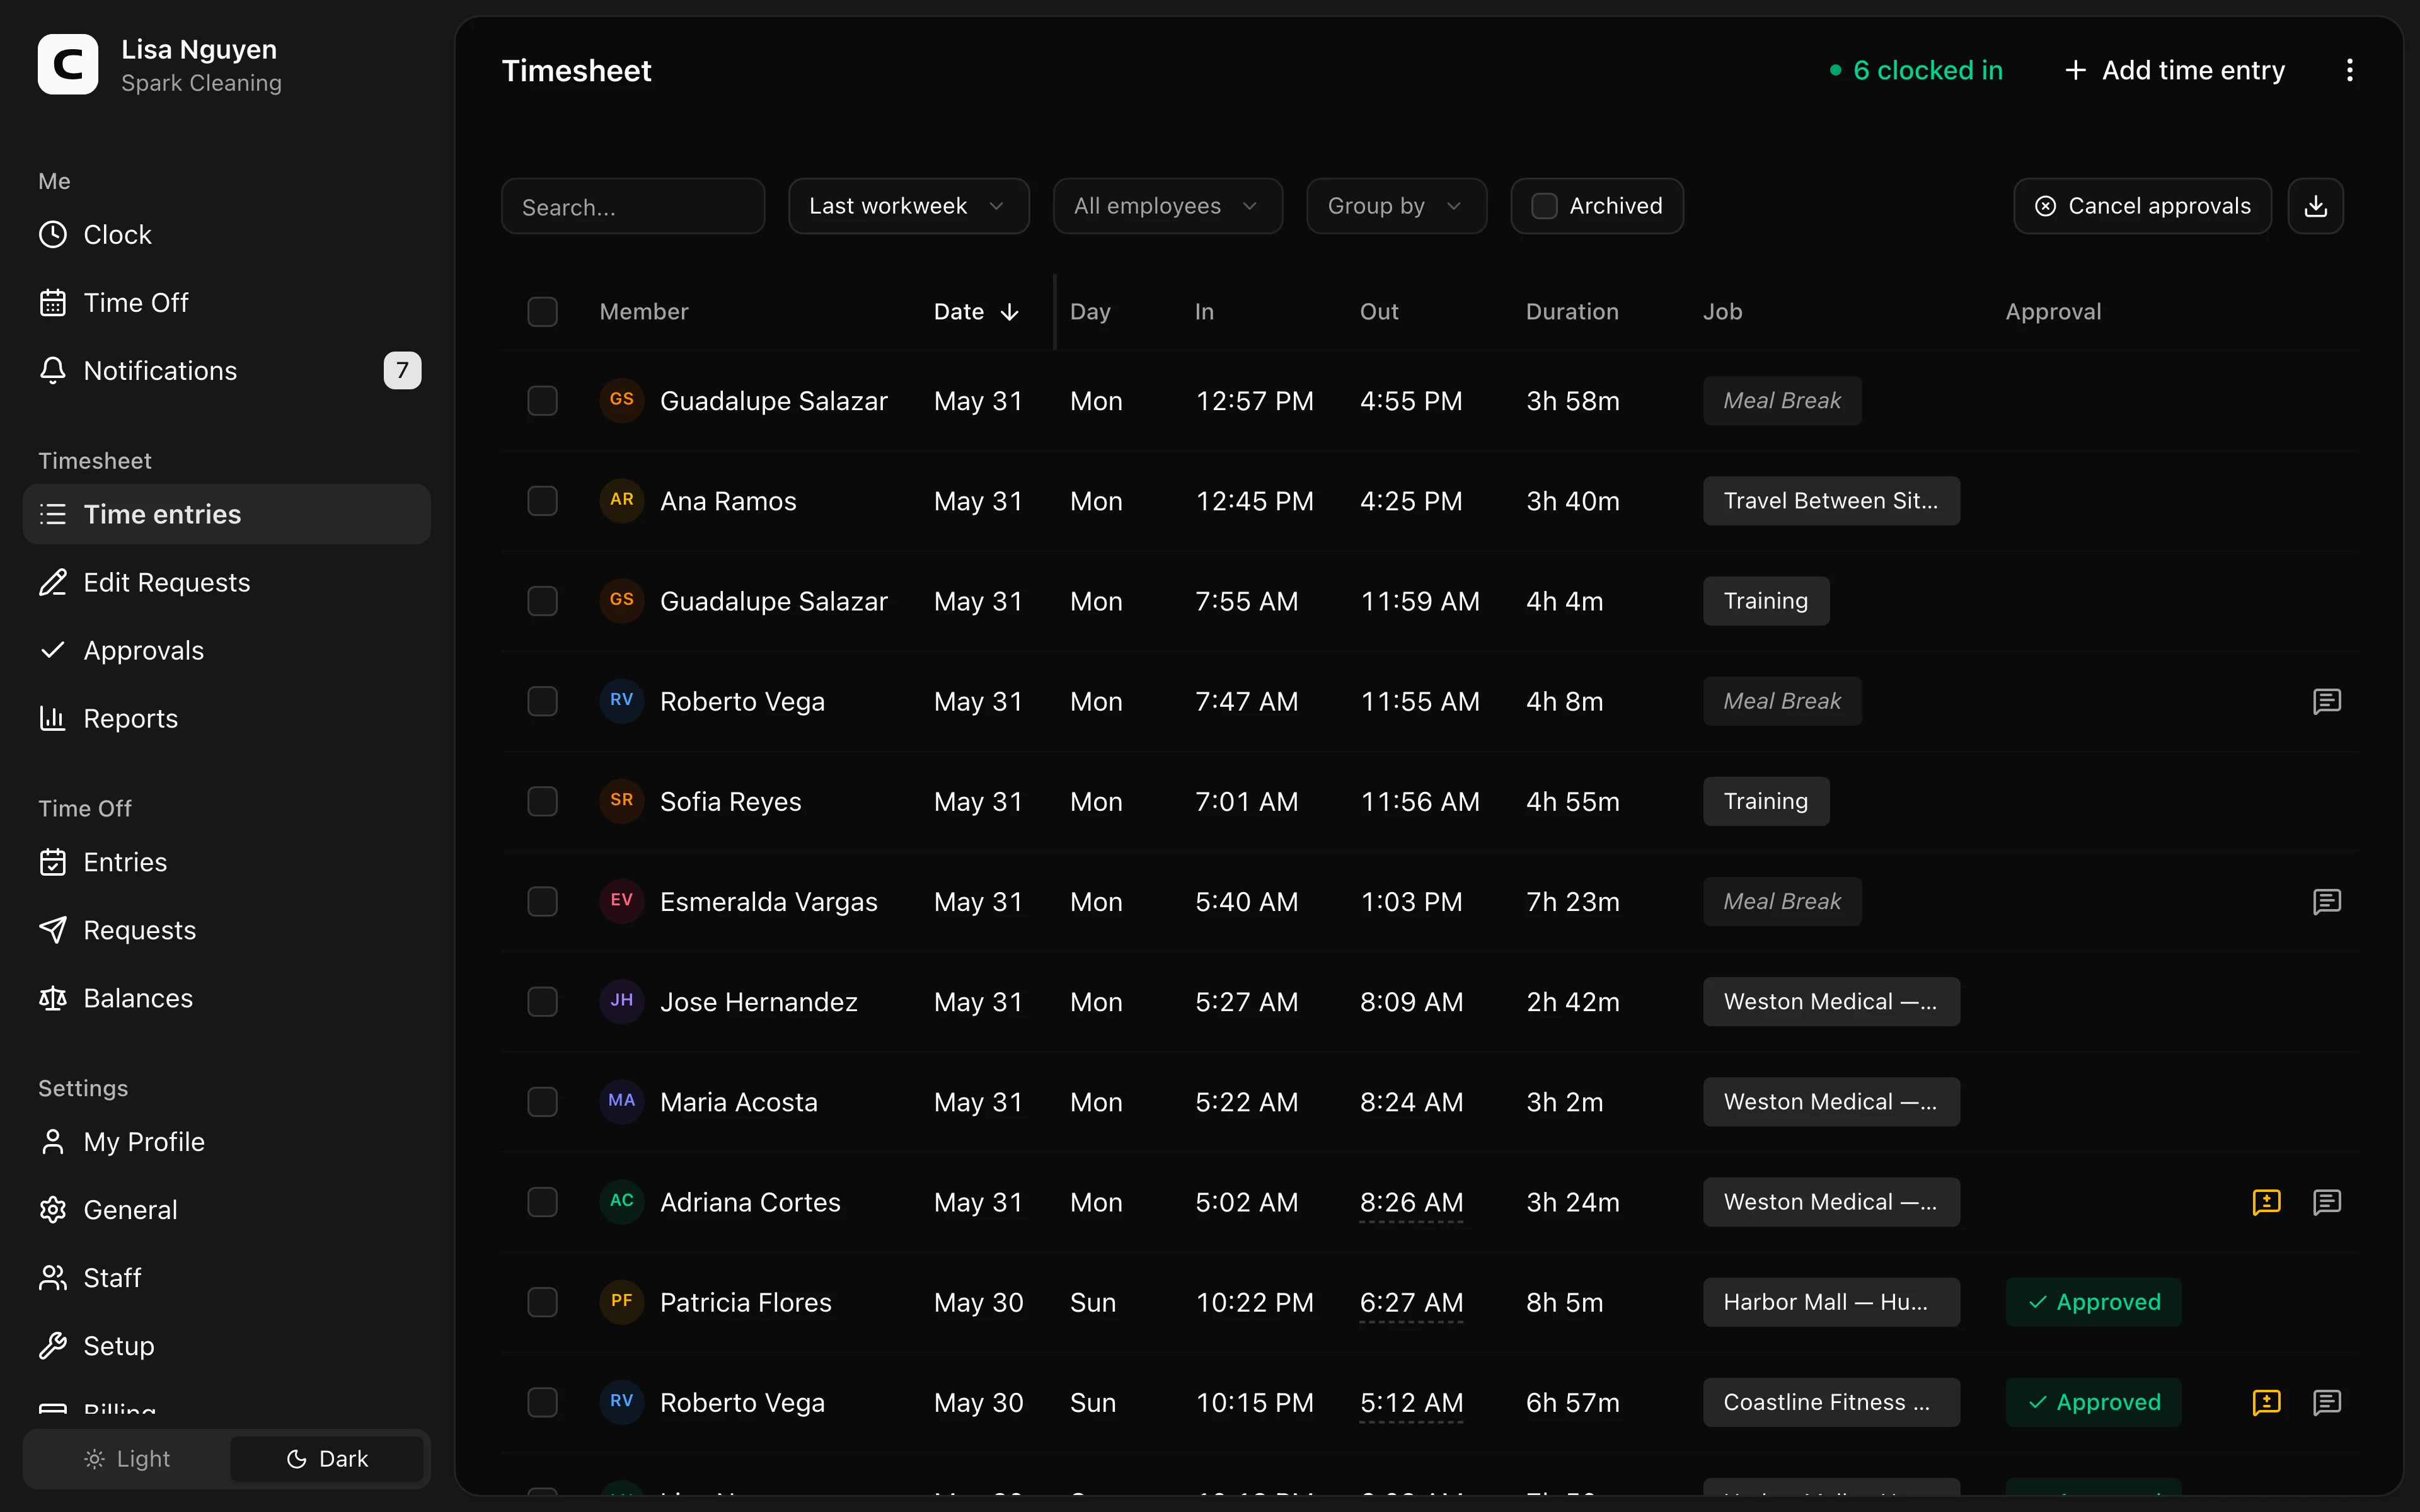2420x1512 pixels.
Task: Open the All employees filter dropdown
Action: [x=1167, y=206]
